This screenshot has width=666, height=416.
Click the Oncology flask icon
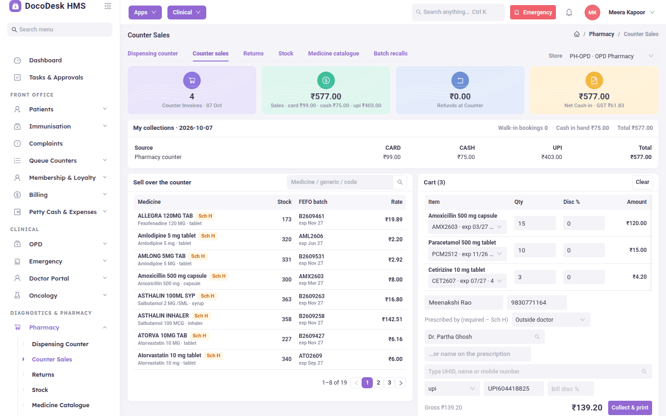tap(18, 295)
